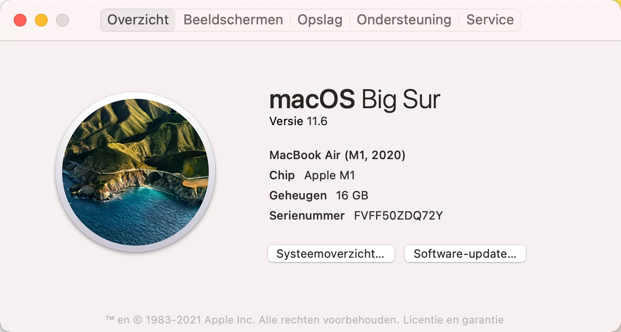
Task: Open the Opslag tab
Action: point(320,20)
